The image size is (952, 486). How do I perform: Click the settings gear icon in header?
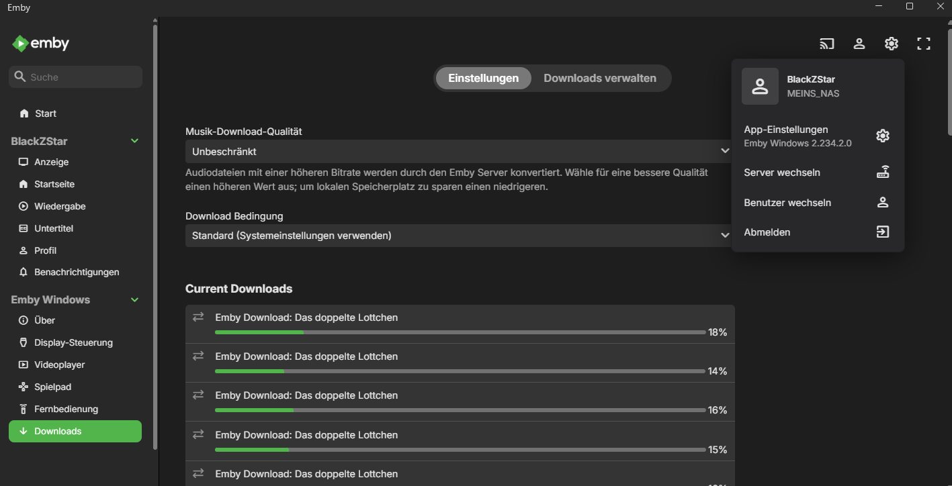(891, 44)
